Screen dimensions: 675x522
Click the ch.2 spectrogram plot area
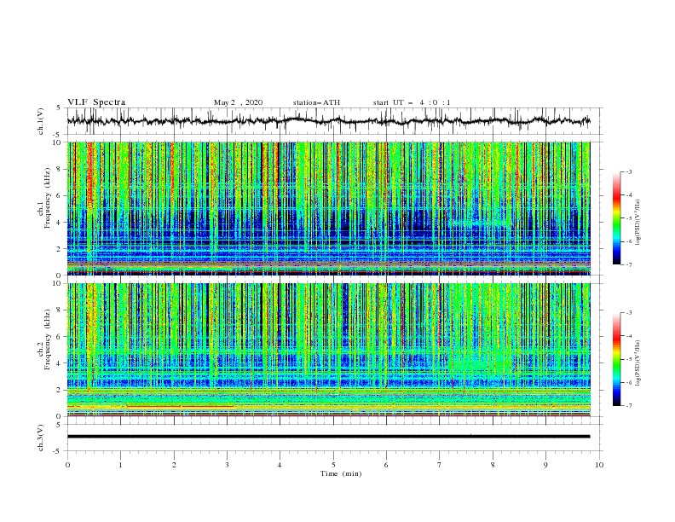coord(328,350)
